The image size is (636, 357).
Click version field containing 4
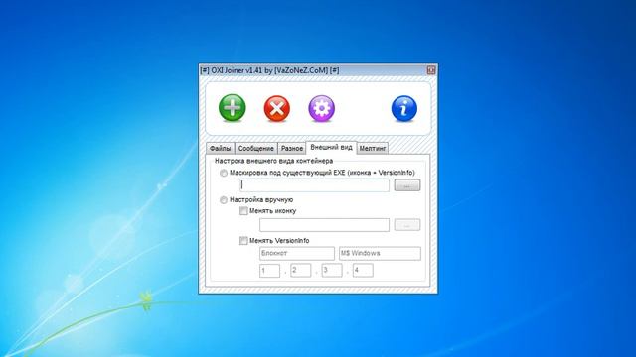pyautogui.click(x=363, y=270)
